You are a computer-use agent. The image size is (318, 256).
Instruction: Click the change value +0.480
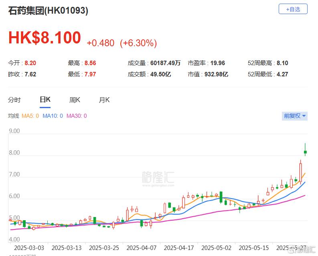(x=100, y=43)
